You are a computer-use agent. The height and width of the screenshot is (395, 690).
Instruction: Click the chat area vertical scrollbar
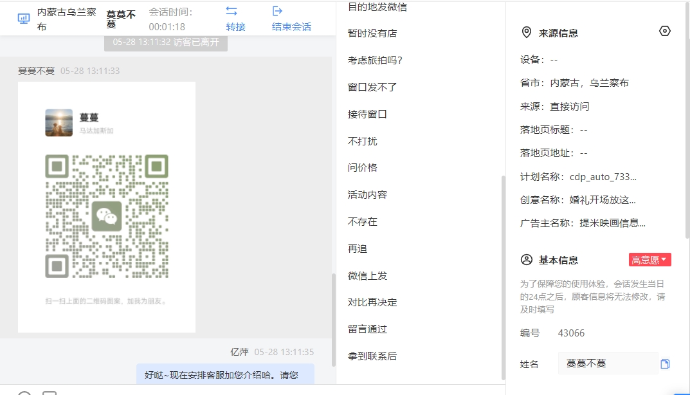(334, 320)
